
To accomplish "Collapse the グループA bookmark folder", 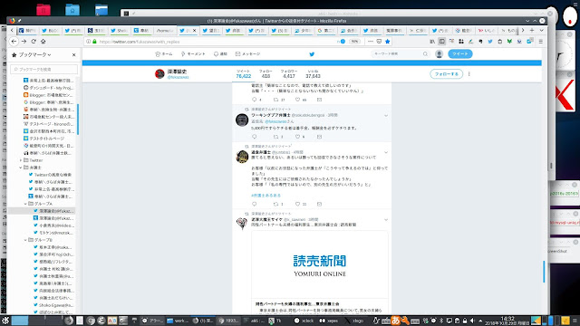I will pyautogui.click(x=25, y=204).
